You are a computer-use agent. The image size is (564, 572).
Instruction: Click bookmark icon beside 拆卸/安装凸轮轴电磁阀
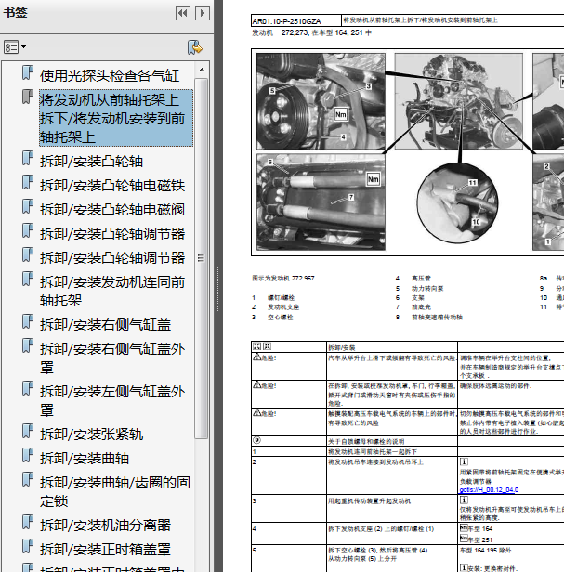27,206
